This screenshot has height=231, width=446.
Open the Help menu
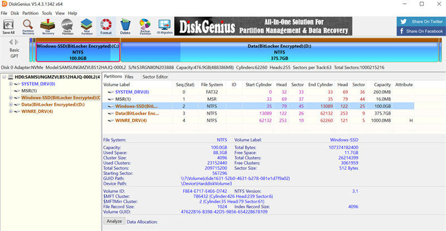pos(72,13)
